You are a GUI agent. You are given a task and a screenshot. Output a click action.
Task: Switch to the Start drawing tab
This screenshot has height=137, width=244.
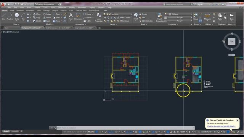(x=6, y=28)
